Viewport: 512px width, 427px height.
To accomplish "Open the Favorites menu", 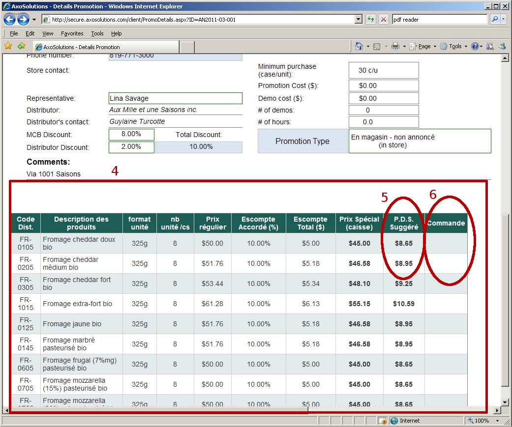I will [72, 33].
